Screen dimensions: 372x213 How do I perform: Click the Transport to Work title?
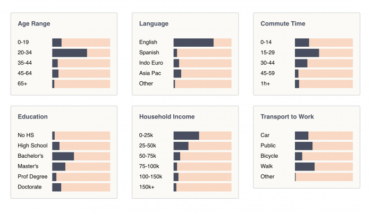click(287, 117)
